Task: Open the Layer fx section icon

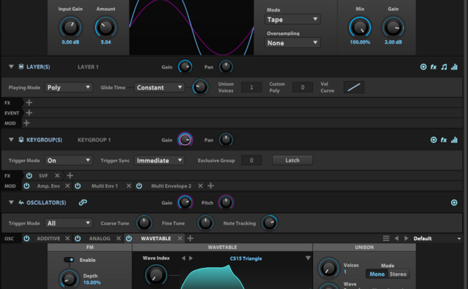Action: tap(434, 67)
